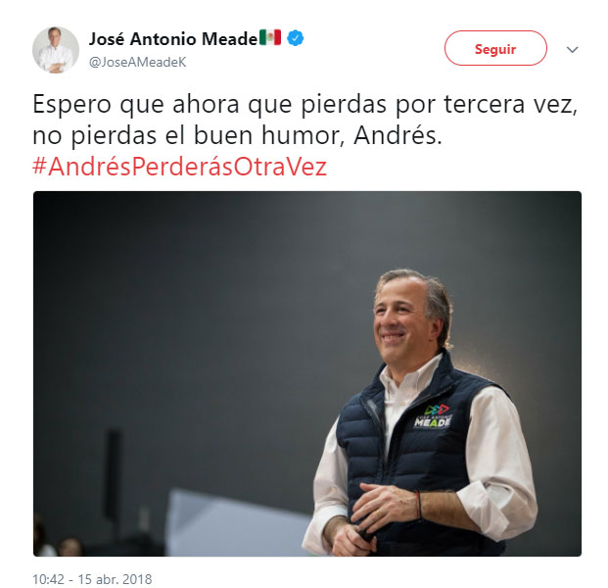Select the tweet line starting with Espero

(305, 104)
